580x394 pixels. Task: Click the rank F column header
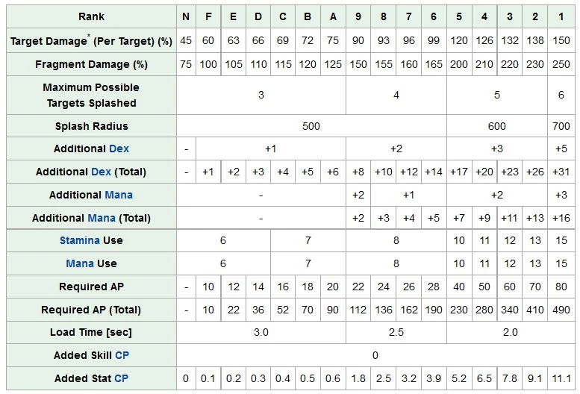pyautogui.click(x=208, y=16)
